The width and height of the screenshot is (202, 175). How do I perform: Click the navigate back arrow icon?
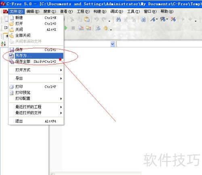click(183, 19)
